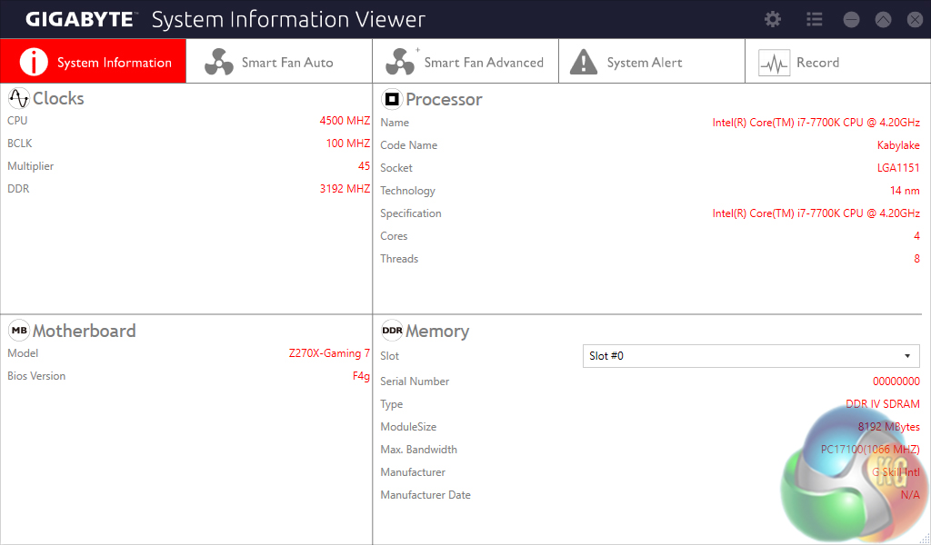This screenshot has height=545, width=931.
Task: Open settings with the gear icon
Action: [773, 19]
